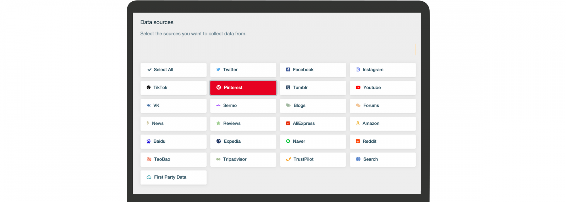Toggle the Tumblr data source
Screen dimensions: 566x202
coord(313,88)
